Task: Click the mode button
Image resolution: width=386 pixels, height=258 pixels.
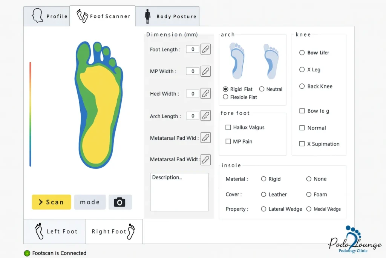Action: 90,202
